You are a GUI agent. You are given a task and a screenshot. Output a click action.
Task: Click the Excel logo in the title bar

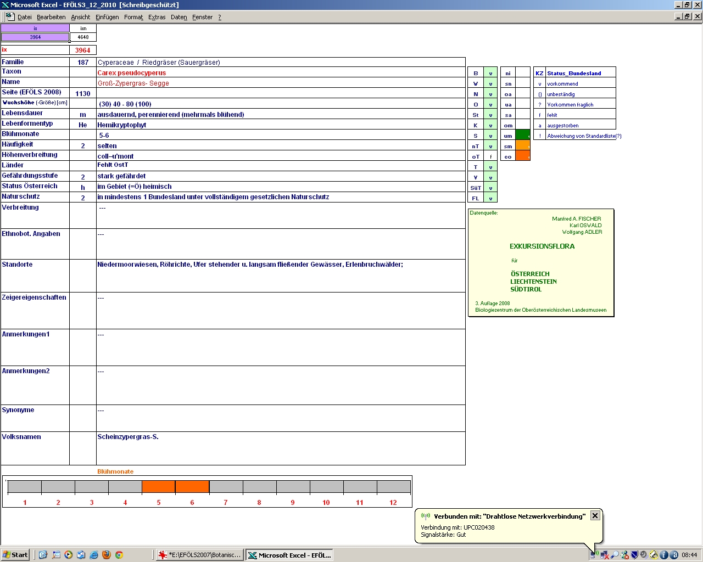click(x=5, y=4)
